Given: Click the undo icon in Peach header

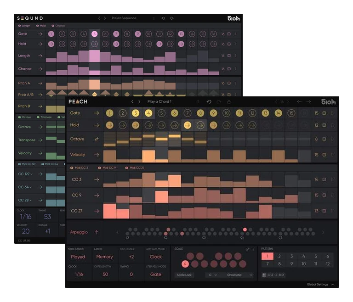Looking at the screenshot, I should (209, 102).
